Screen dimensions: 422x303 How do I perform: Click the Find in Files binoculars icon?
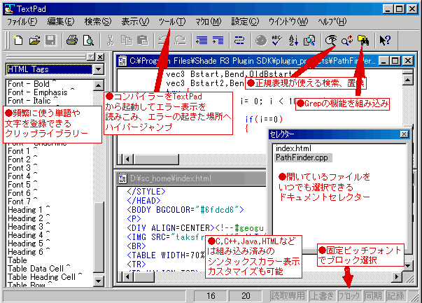pyautogui.click(x=363, y=41)
